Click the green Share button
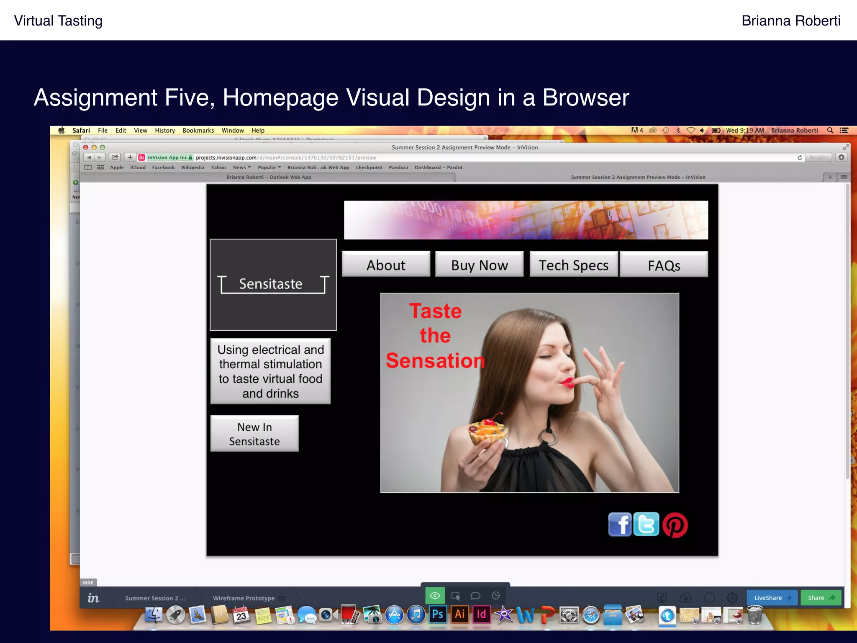The height and width of the screenshot is (643, 857). click(821, 598)
